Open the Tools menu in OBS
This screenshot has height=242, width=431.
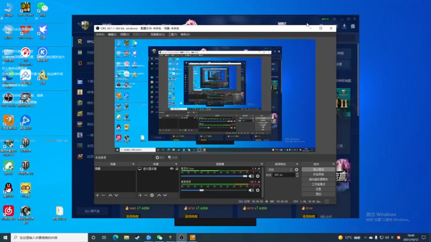(172, 34)
